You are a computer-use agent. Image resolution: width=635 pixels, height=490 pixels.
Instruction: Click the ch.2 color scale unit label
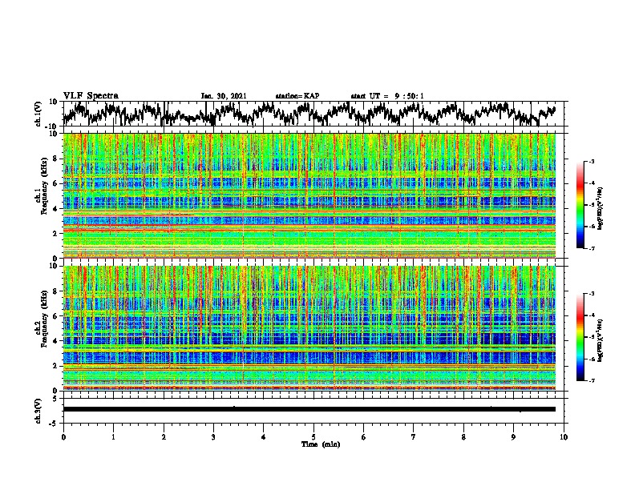601,340
